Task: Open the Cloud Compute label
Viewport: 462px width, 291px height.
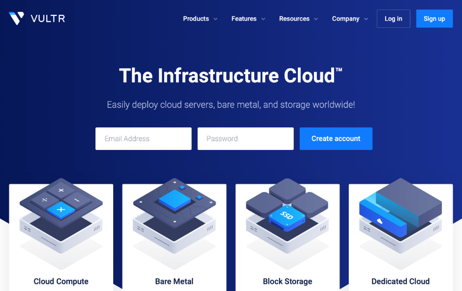Action: (x=61, y=282)
